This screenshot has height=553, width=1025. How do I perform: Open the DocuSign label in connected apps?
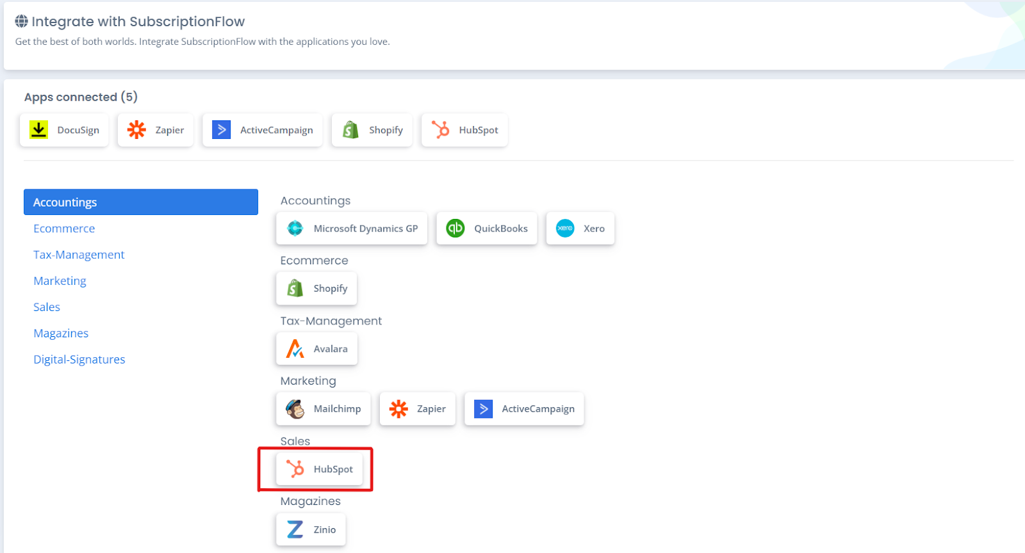coord(78,130)
